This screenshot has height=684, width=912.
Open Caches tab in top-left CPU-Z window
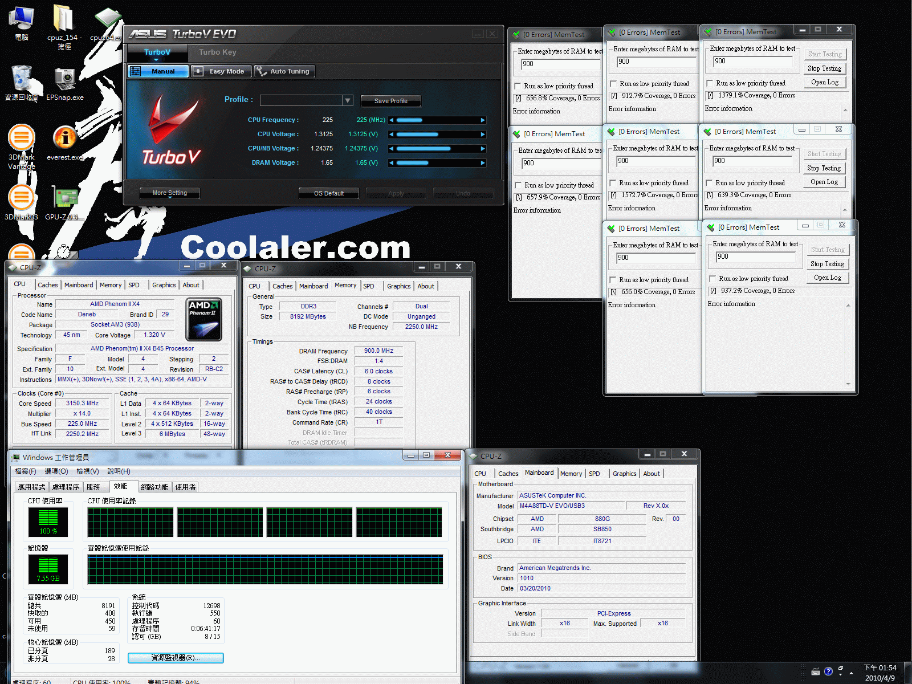48,285
